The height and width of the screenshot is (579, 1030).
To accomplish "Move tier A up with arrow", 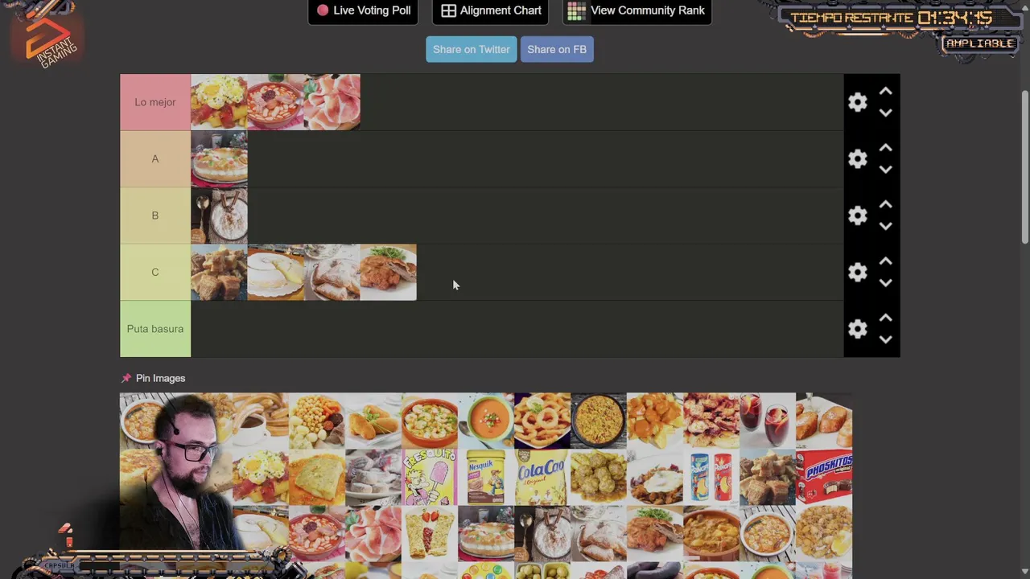I will [x=885, y=148].
